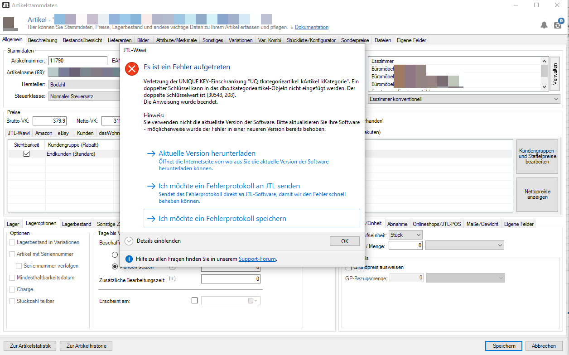This screenshot has width=569, height=355.
Task: Click the Artikelnummer input field
Action: pos(77,61)
